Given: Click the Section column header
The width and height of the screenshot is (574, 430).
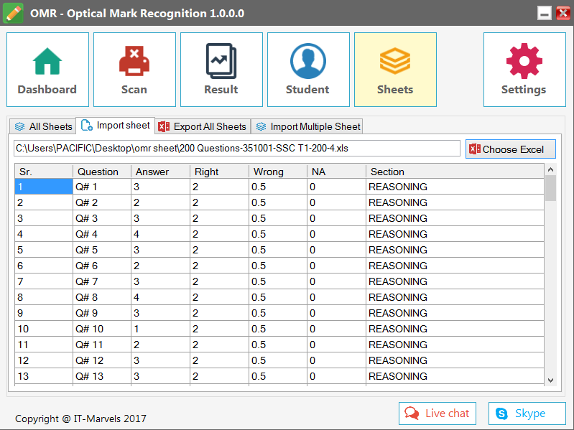Looking at the screenshot, I should click(455, 172).
